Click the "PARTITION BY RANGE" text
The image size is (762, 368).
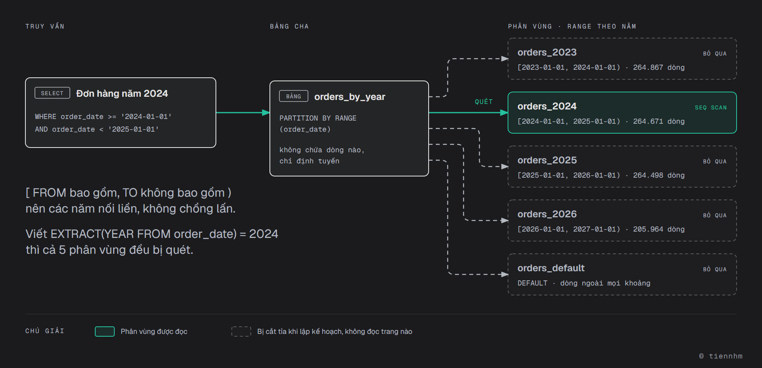[318, 118]
